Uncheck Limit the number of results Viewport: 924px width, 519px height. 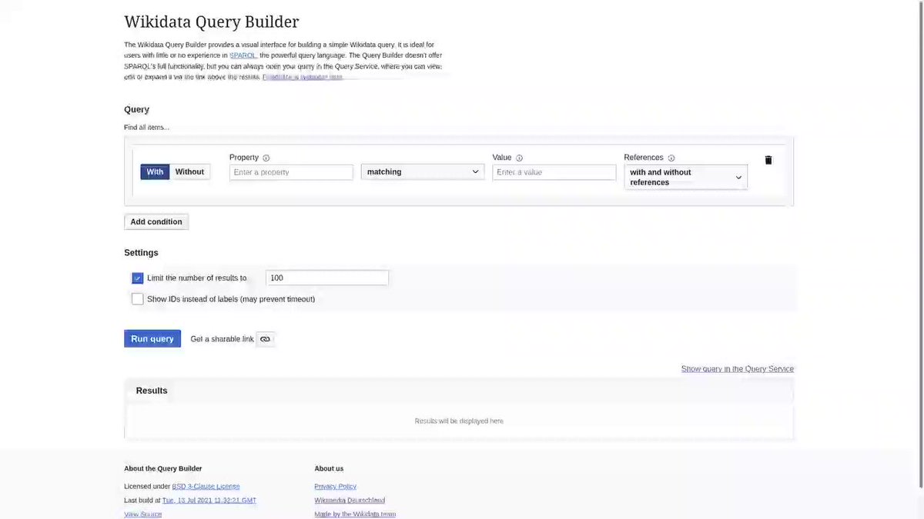click(137, 278)
